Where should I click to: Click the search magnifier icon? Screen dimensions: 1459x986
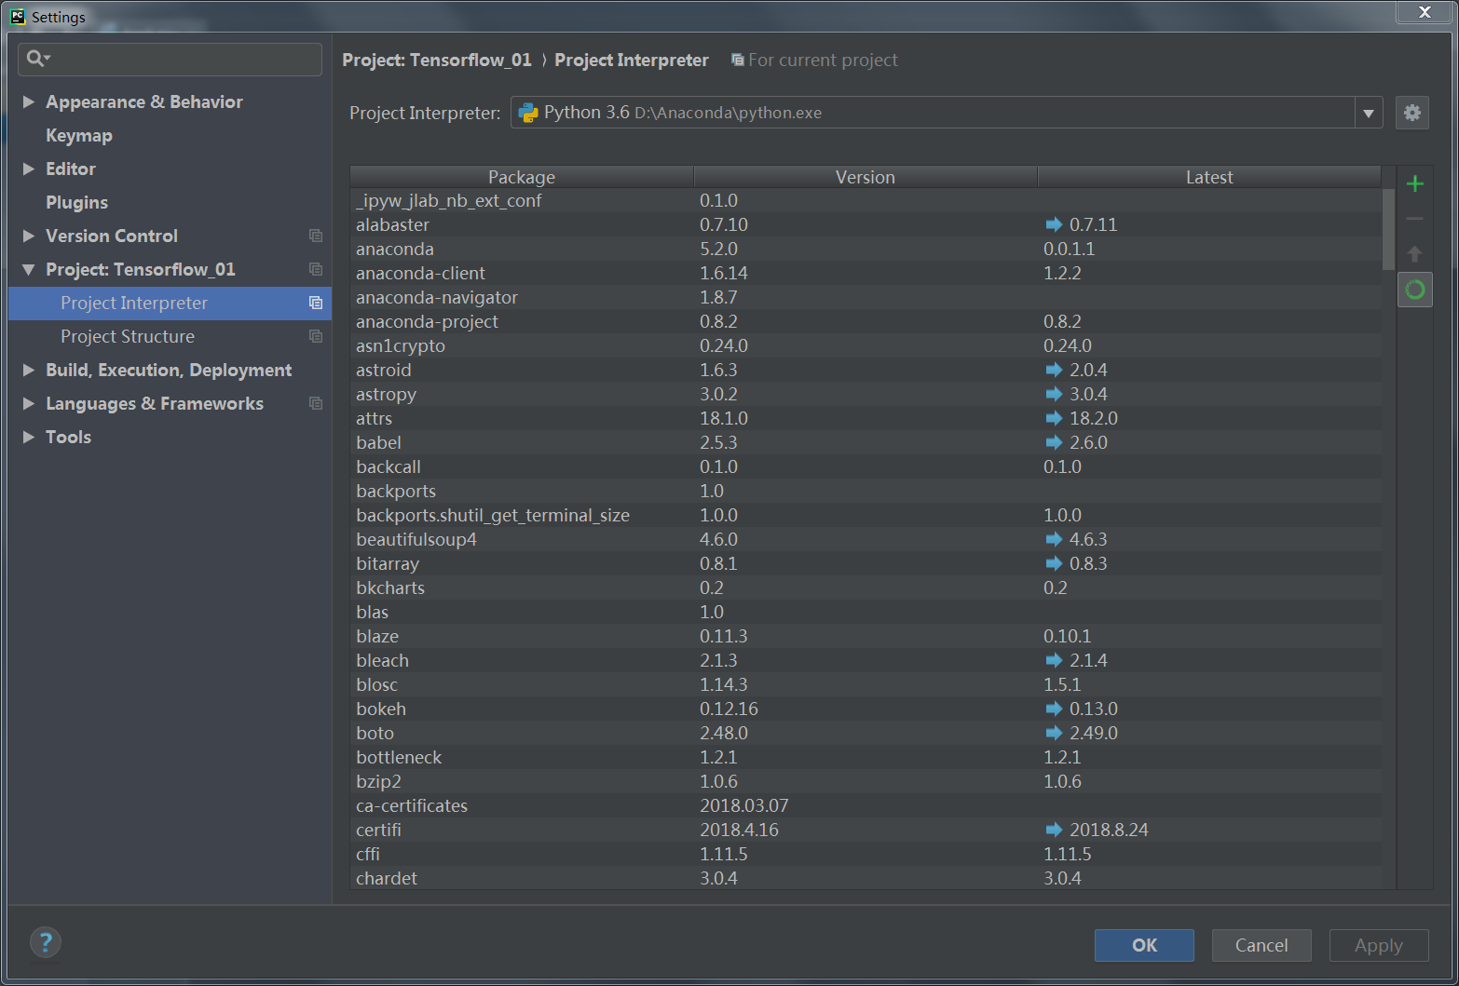tap(37, 59)
